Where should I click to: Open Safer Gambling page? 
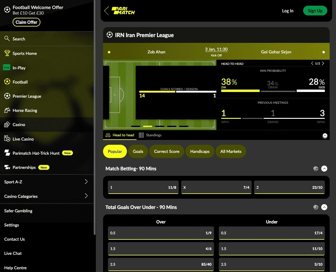tap(18, 211)
